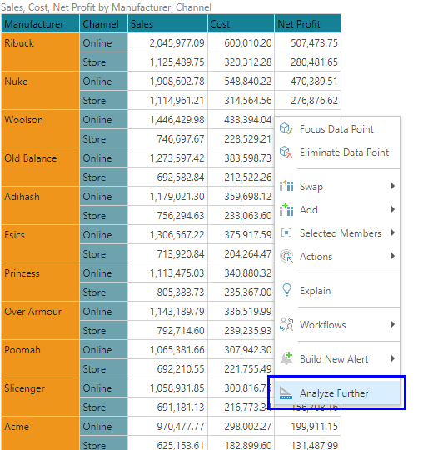Click the Actions target icon

point(286,257)
